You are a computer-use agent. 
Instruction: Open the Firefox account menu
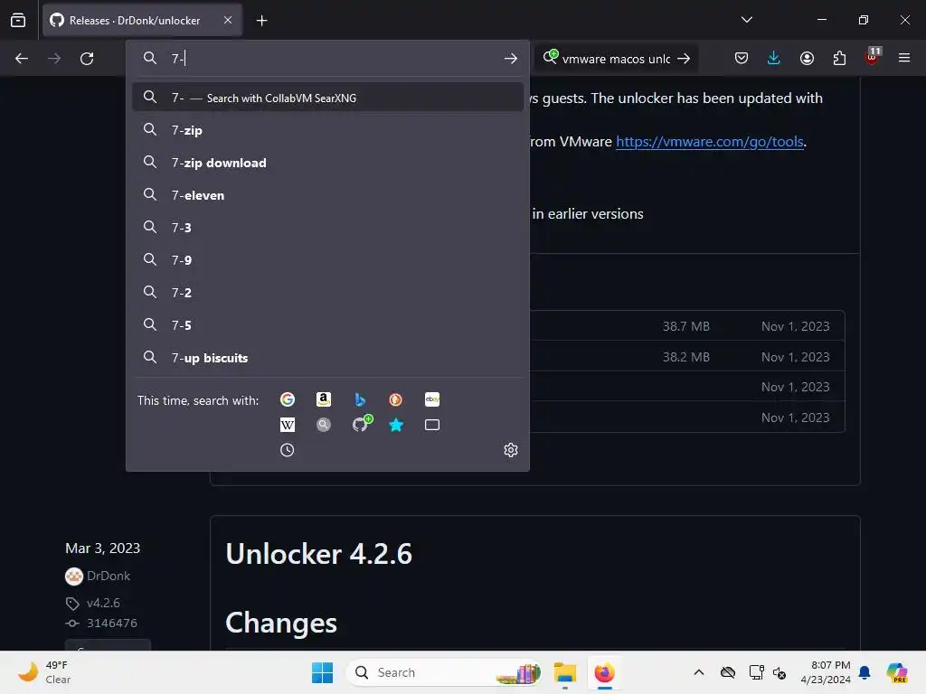click(807, 59)
